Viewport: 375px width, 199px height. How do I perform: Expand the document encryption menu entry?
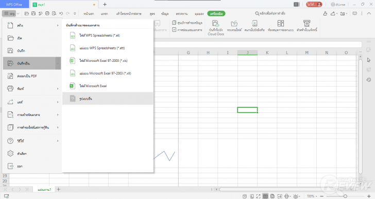[32, 114]
